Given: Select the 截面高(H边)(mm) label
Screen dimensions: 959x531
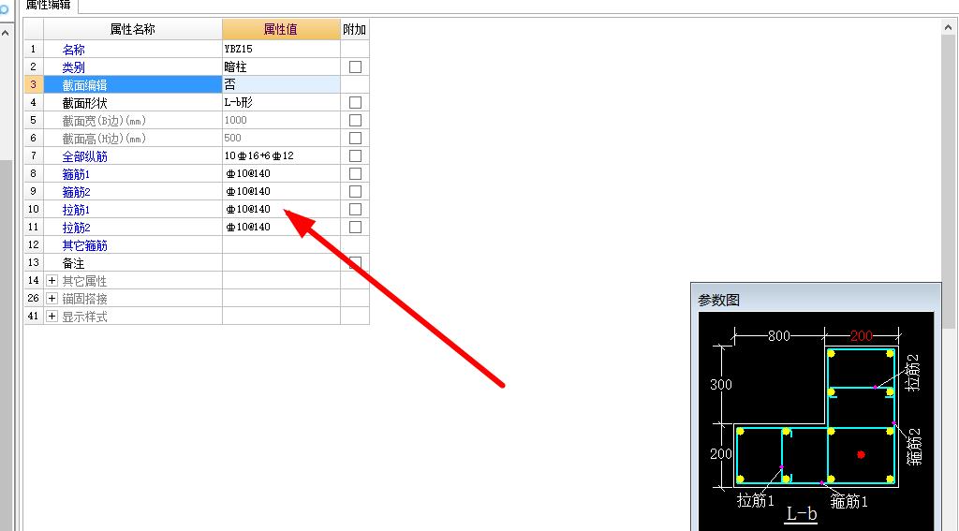Looking at the screenshot, I should click(x=104, y=139).
